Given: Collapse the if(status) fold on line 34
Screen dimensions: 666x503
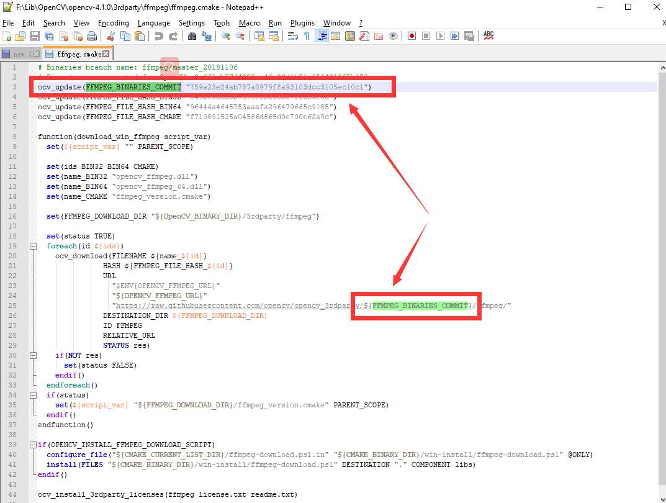Looking at the screenshot, I should [33, 395].
